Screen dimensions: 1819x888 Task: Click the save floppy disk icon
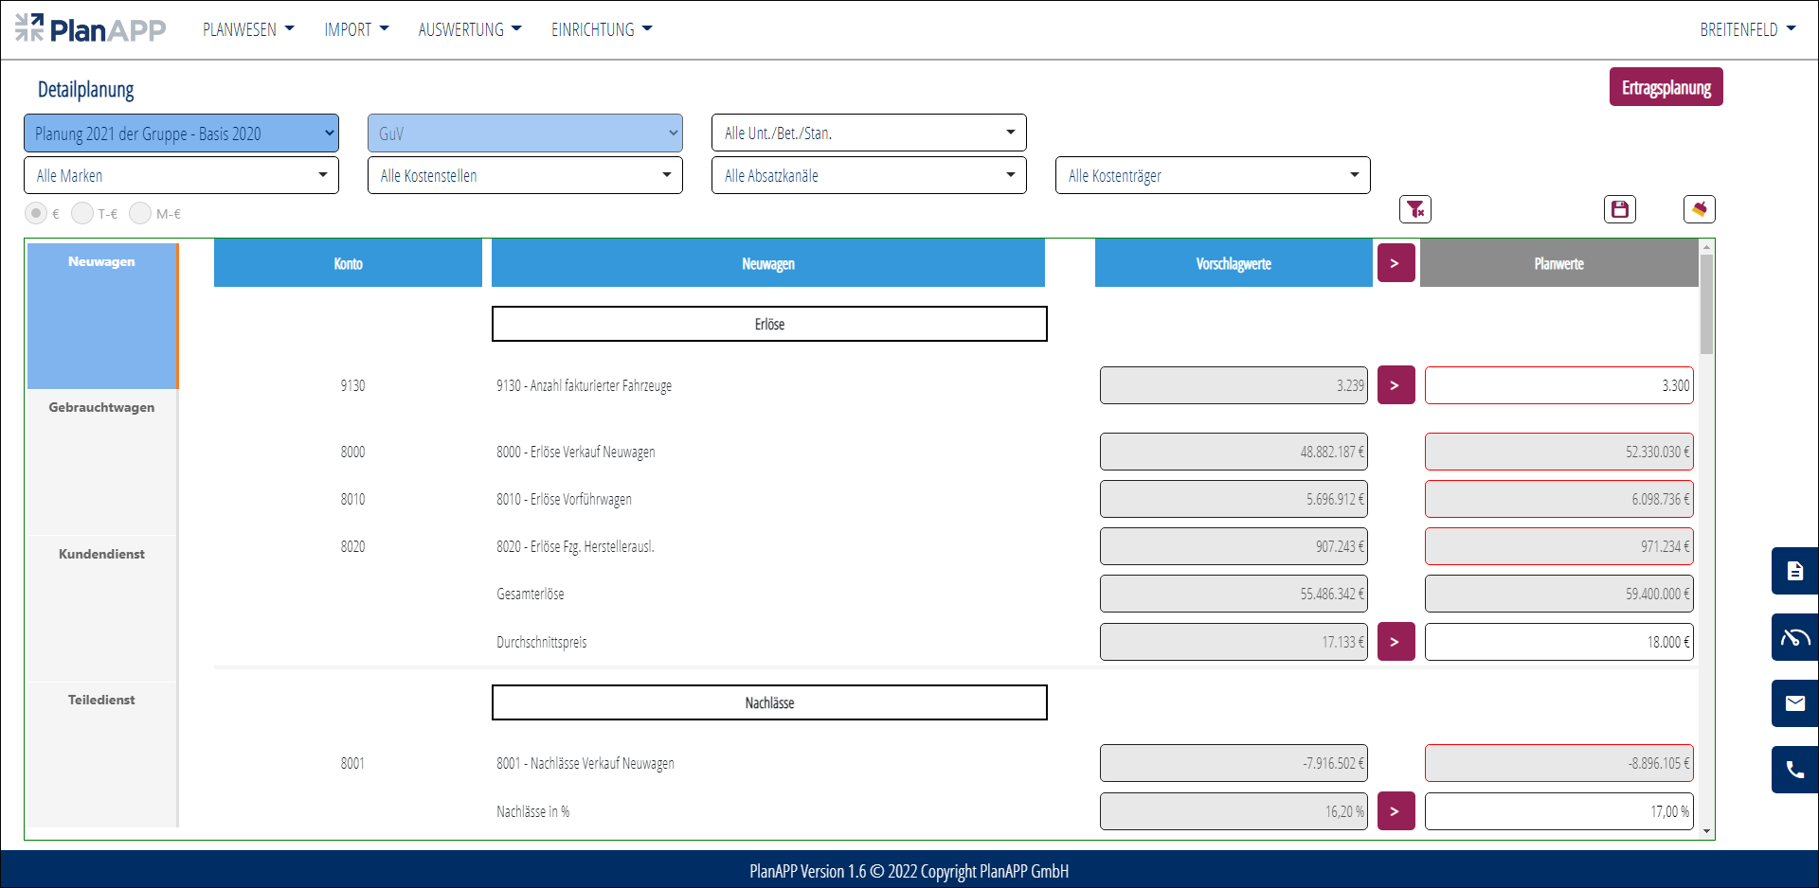(1619, 209)
